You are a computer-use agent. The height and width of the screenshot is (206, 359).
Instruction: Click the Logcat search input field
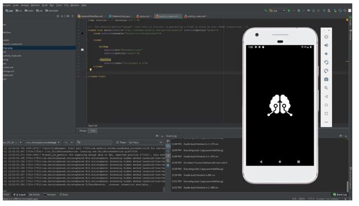94,143
